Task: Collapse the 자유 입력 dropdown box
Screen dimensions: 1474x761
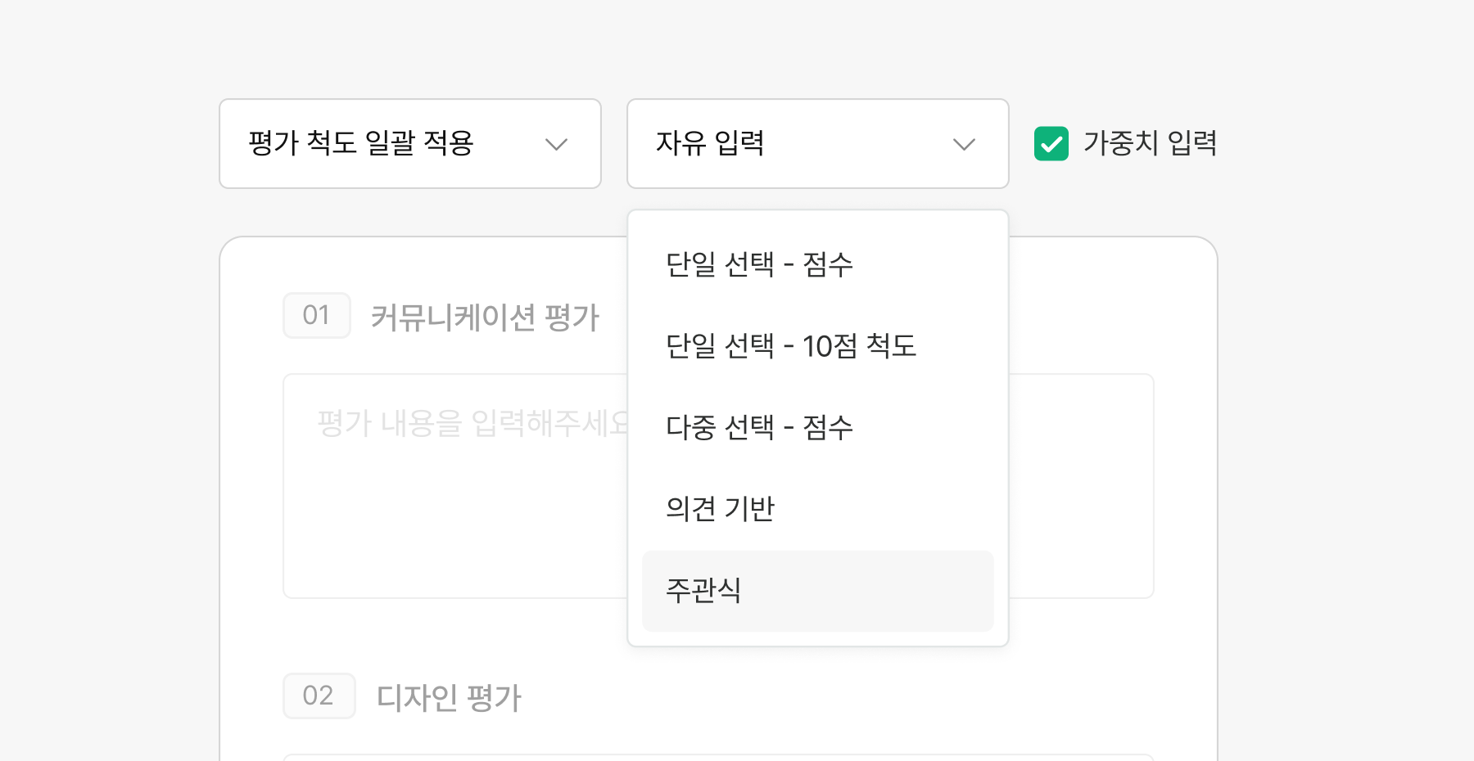Action: [817, 144]
